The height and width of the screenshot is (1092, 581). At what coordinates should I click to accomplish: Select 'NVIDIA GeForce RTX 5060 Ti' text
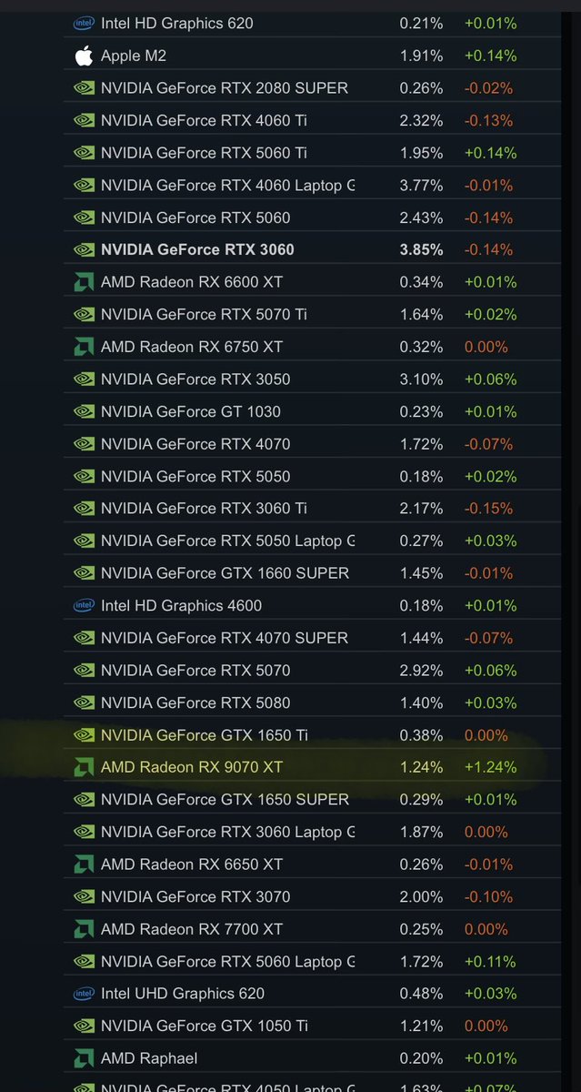point(205,153)
